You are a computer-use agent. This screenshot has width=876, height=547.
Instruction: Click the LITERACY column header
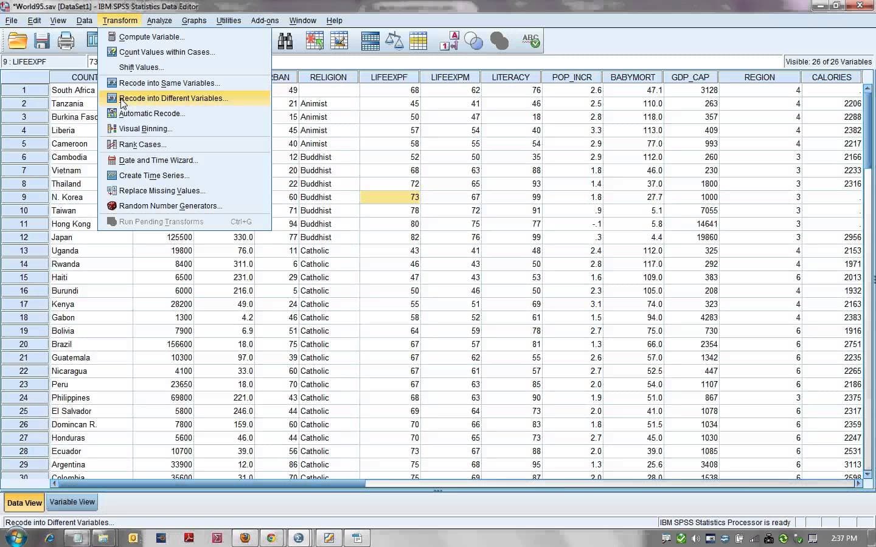point(511,77)
